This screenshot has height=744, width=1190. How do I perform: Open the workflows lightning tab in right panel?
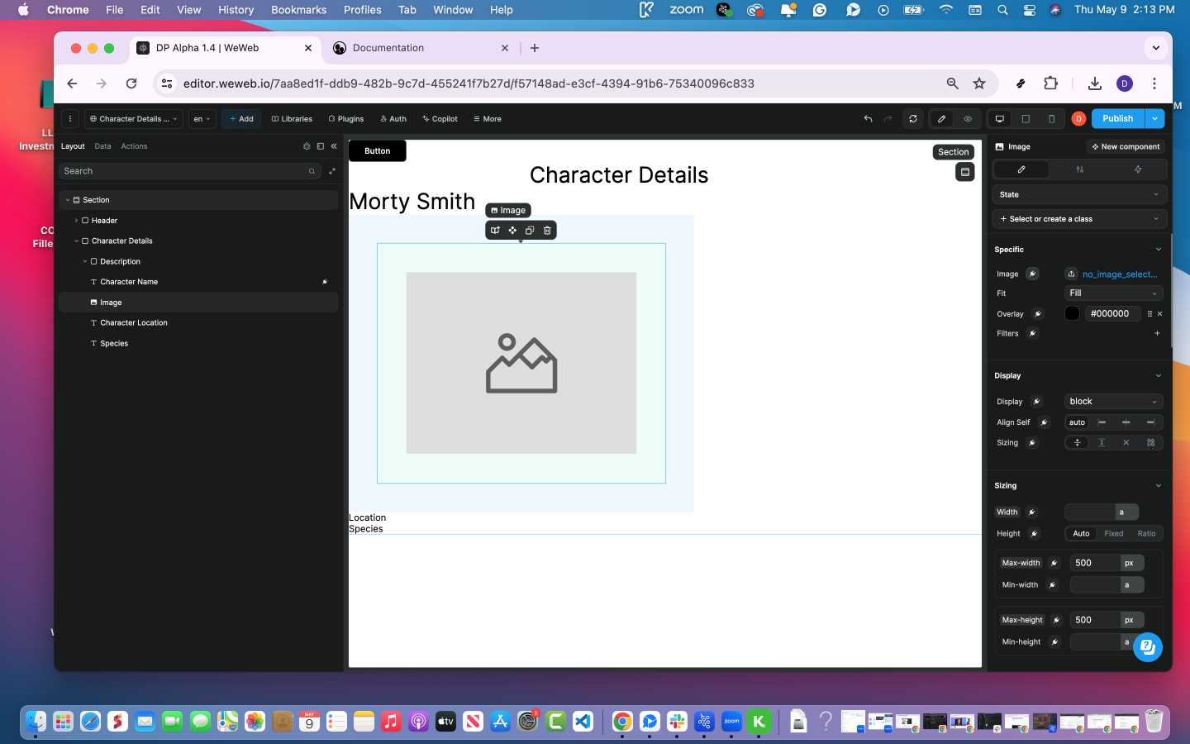pos(1138,169)
